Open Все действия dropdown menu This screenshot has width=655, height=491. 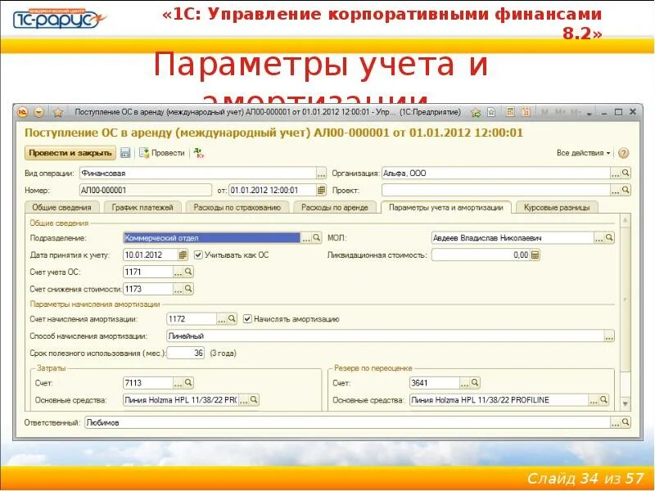click(x=583, y=153)
